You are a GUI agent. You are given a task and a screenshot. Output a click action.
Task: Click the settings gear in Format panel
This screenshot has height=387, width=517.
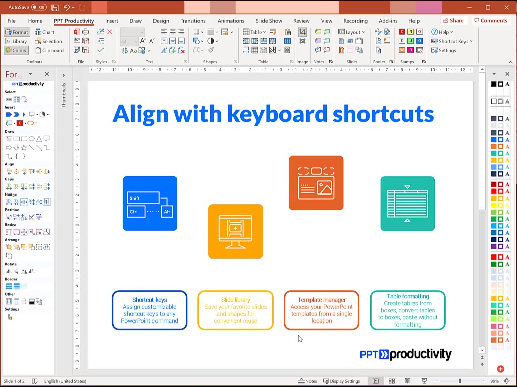pyautogui.click(x=10, y=317)
